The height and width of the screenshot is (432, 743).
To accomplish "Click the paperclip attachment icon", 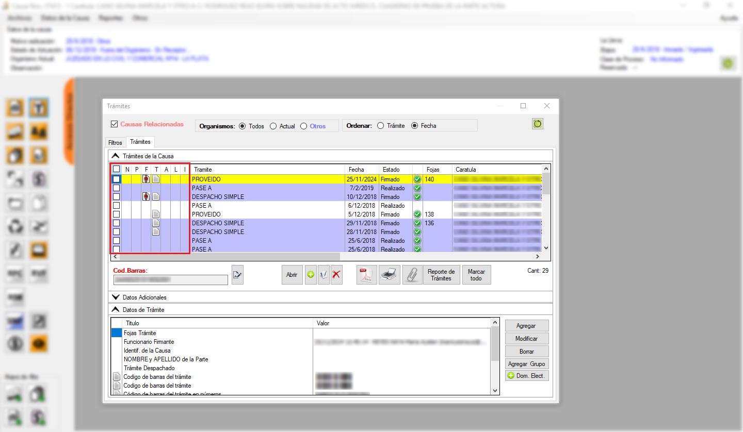I will pos(412,275).
